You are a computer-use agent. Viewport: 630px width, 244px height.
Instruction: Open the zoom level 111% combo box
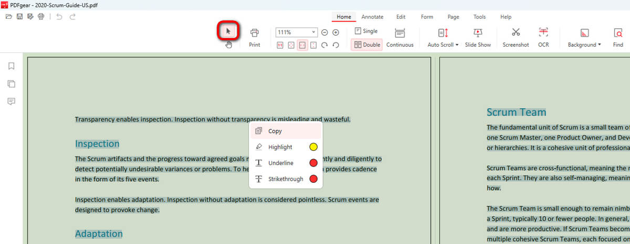[x=297, y=32]
